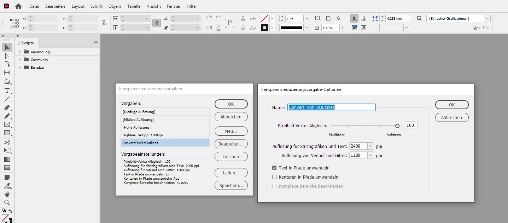Toggle the constrain proportions chain icon
The image size is (508, 223).
pos(104,23)
